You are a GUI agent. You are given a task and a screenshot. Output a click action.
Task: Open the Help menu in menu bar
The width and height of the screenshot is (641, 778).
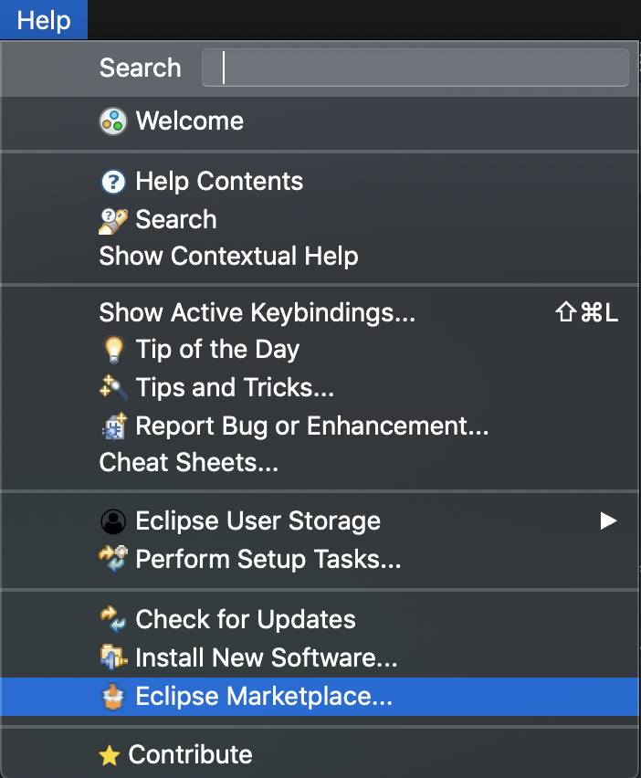coord(44,19)
